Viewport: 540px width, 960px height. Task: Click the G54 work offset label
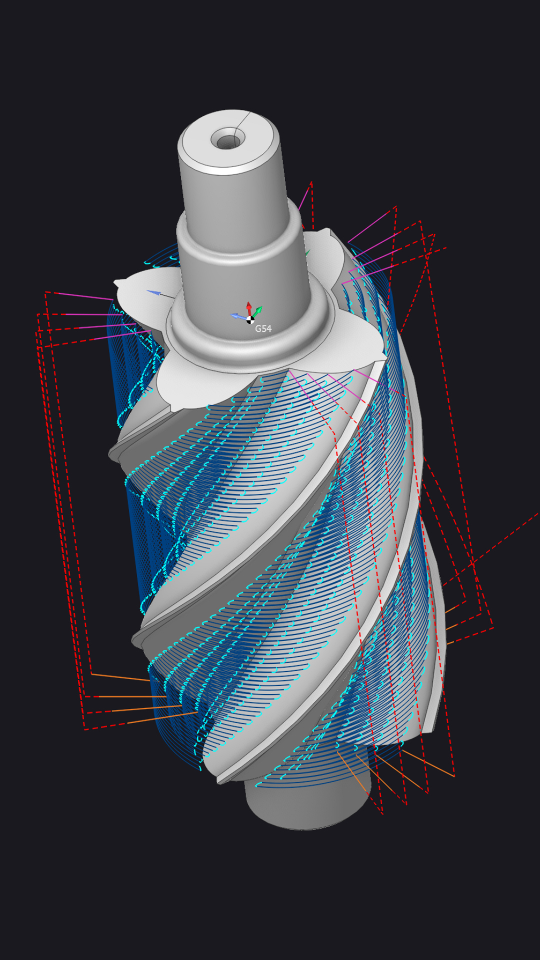coord(263,328)
